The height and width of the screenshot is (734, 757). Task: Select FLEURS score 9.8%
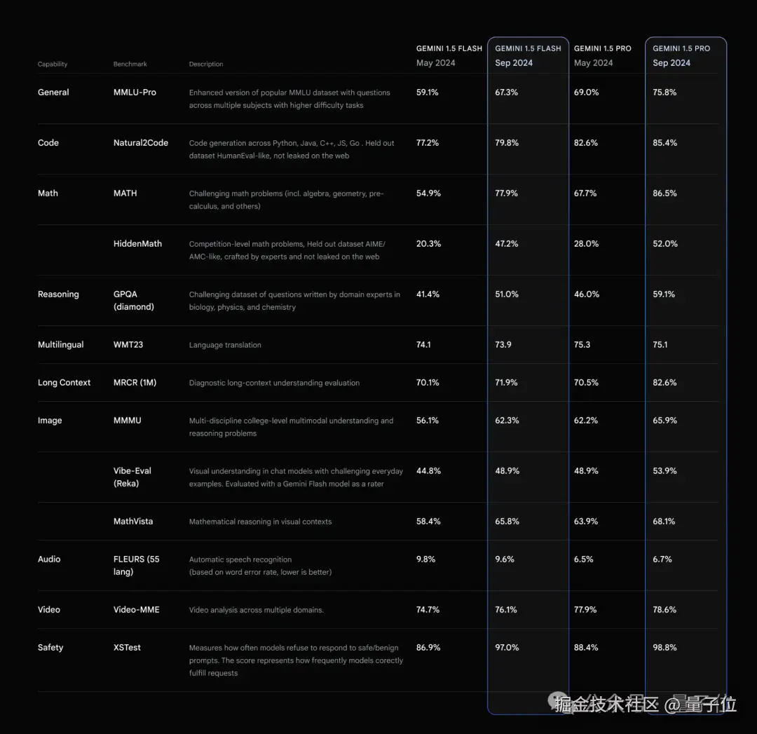click(426, 559)
